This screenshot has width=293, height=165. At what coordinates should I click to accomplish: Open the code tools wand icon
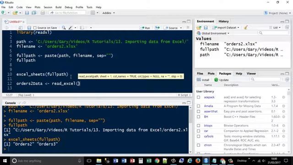(x=71, y=27)
